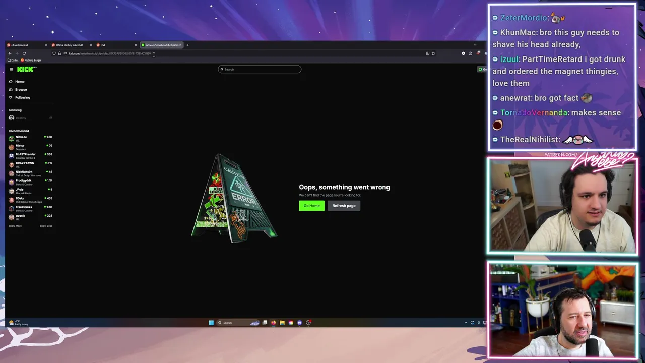Open recommended channel B0aty
645x363 pixels.
coord(30,199)
